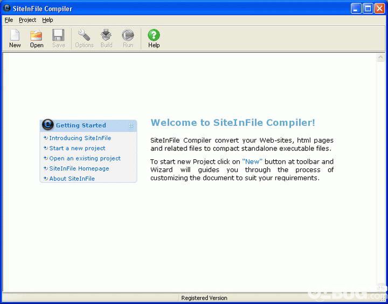Open the File menu
The height and width of the screenshot is (304, 388).
[x=9, y=20]
